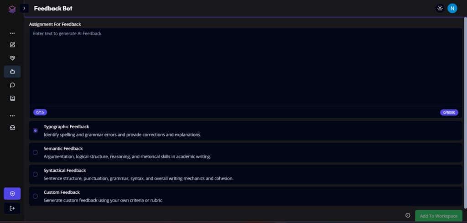The width and height of the screenshot is (467, 223).
Task: Click the page vertical scrollbar
Action: click(465, 113)
